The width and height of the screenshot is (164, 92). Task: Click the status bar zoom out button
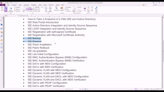(152, 89)
